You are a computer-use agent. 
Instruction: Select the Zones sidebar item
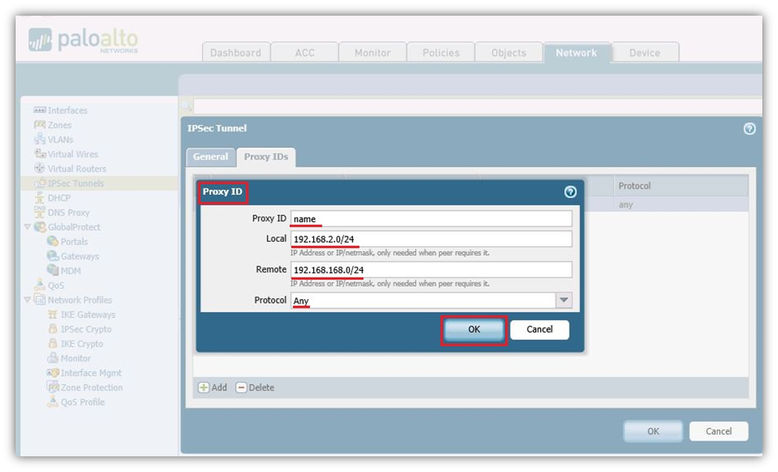point(59,125)
